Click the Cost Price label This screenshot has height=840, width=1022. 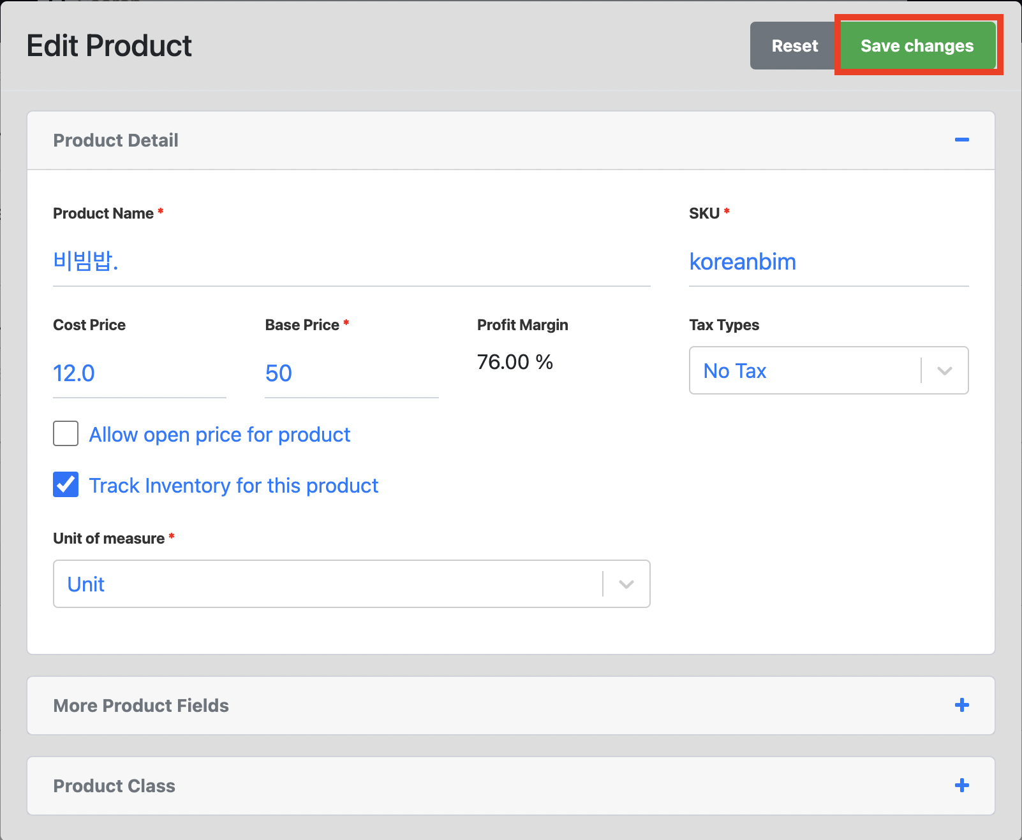[x=89, y=325]
